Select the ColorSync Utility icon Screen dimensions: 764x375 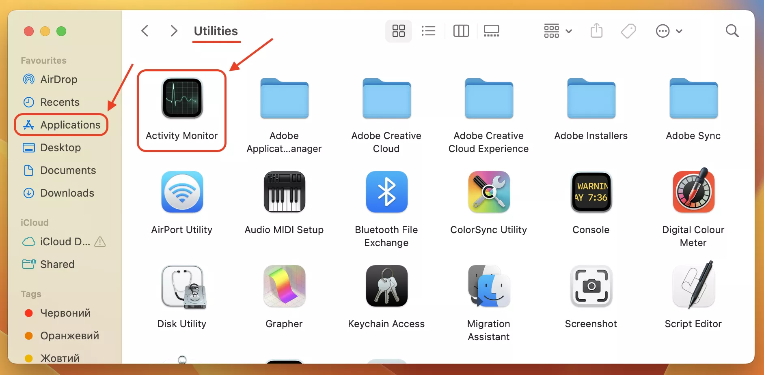(x=488, y=192)
